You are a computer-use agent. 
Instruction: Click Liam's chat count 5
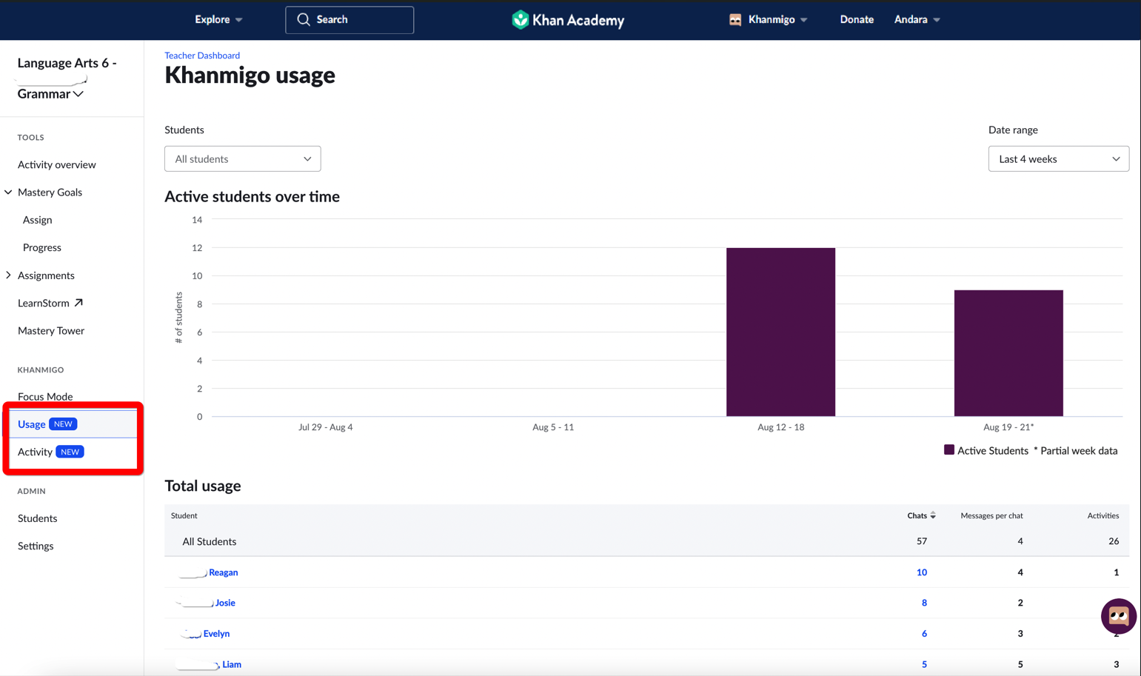point(924,665)
